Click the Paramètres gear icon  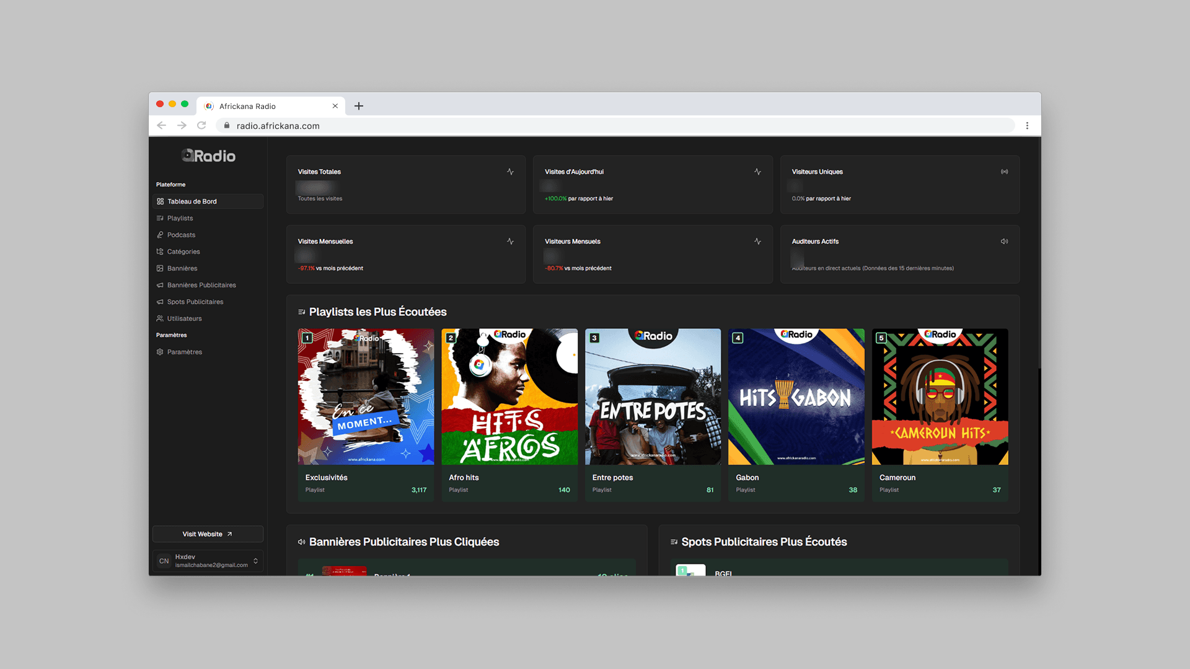pos(161,351)
